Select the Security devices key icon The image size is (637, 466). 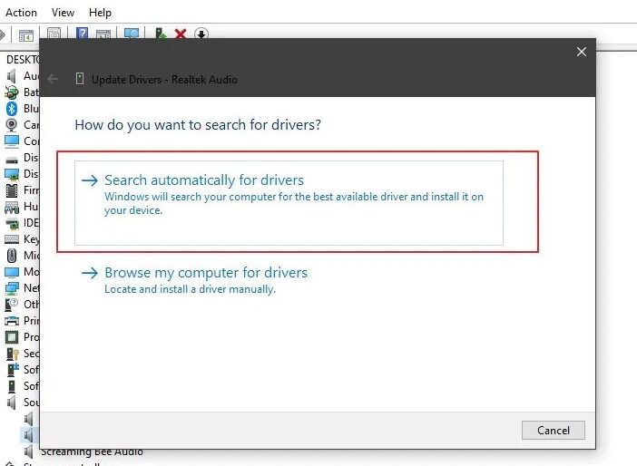tap(12, 354)
